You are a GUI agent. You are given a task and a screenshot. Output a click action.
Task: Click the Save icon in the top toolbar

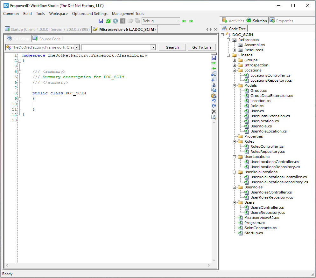coord(101,21)
